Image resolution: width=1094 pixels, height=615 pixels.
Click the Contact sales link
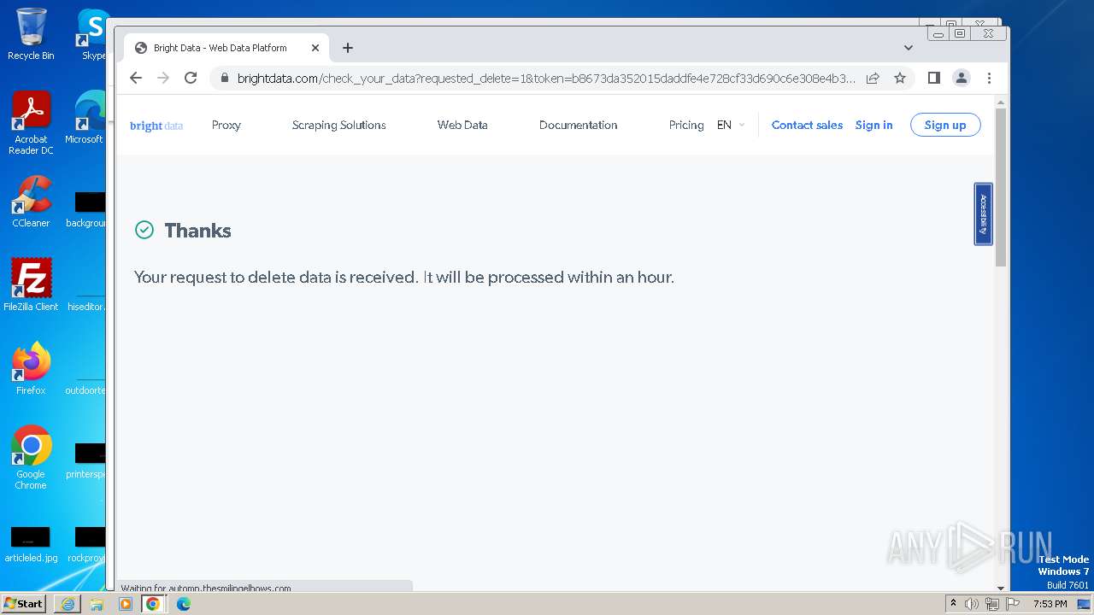tap(807, 125)
